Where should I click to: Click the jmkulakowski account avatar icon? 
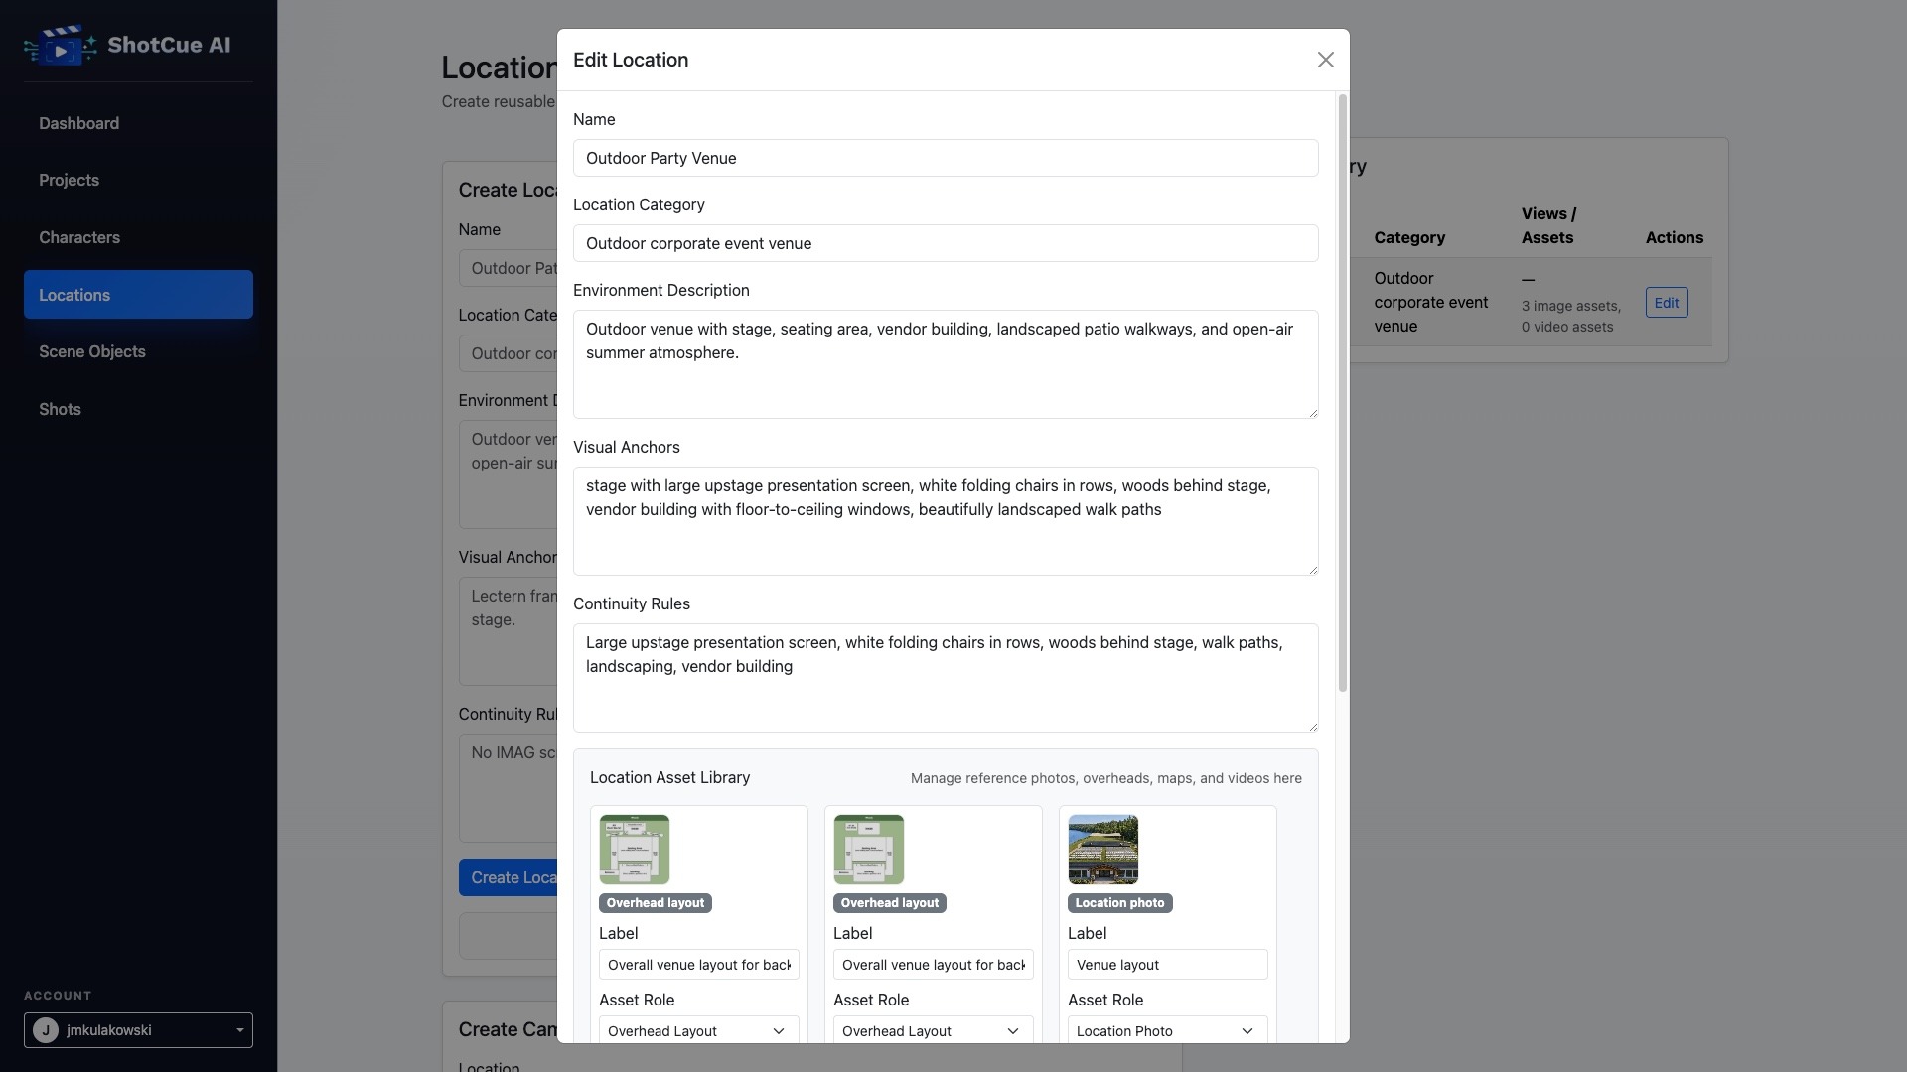[x=45, y=1030]
